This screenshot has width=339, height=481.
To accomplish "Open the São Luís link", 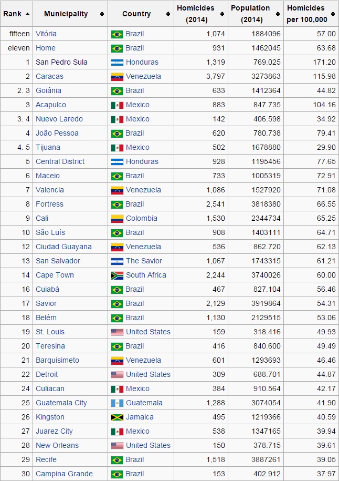I will coord(50,232).
